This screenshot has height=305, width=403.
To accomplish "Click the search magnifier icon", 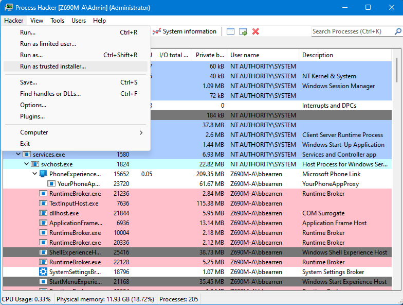I will coord(398,31).
